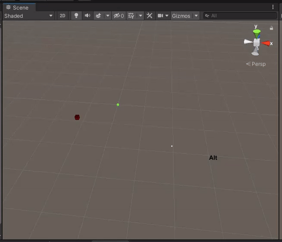Open the Shaded draw mode dropdown
Image resolution: width=282 pixels, height=242 pixels.
(x=28, y=16)
